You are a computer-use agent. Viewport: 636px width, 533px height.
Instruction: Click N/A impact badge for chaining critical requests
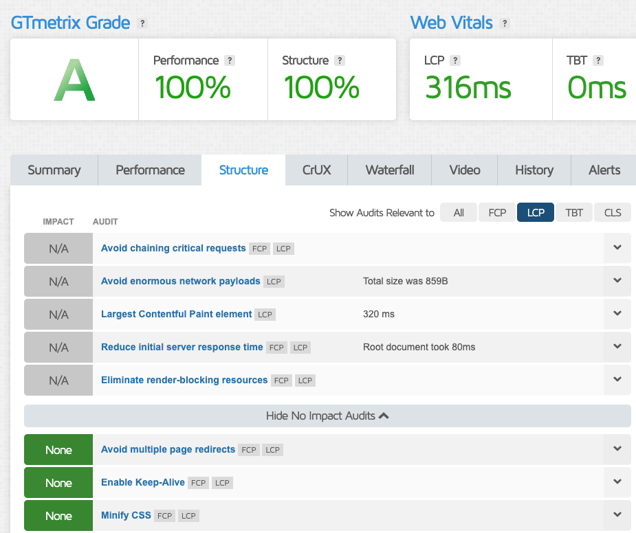point(58,249)
